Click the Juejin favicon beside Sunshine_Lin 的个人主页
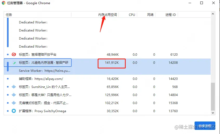Image resolution: width=220 pixels, height=134 pixels. 14,87
